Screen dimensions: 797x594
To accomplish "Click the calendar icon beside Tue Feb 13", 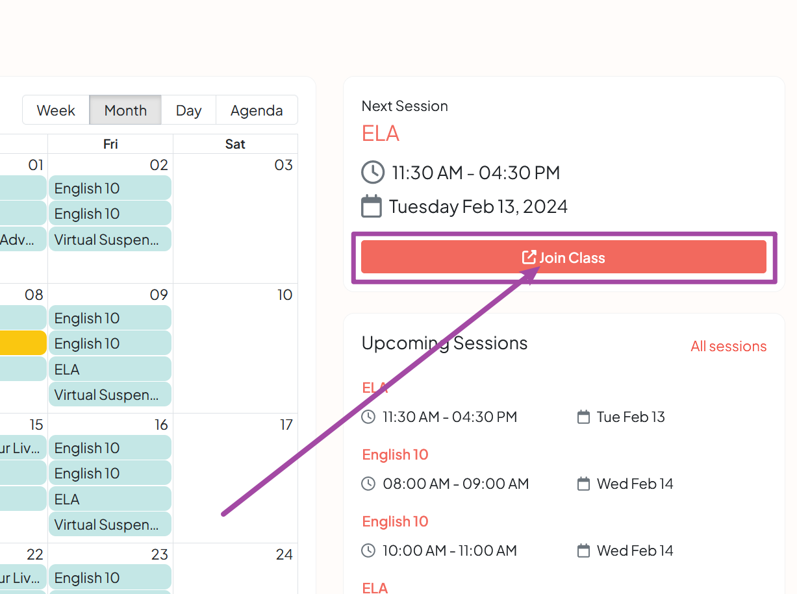I will pos(583,417).
